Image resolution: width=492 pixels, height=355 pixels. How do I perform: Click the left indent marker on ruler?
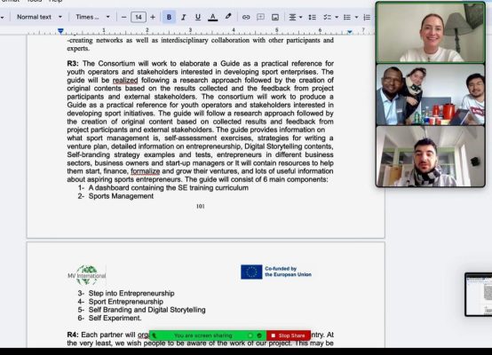pos(60,31)
